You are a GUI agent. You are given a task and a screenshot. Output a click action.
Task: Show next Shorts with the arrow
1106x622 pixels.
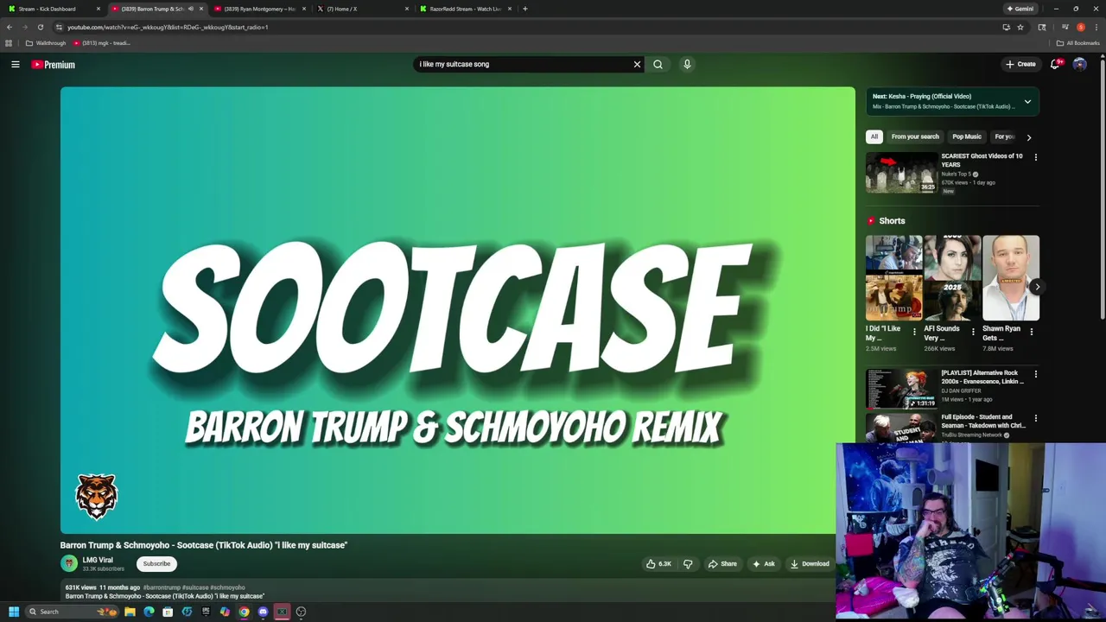point(1037,287)
